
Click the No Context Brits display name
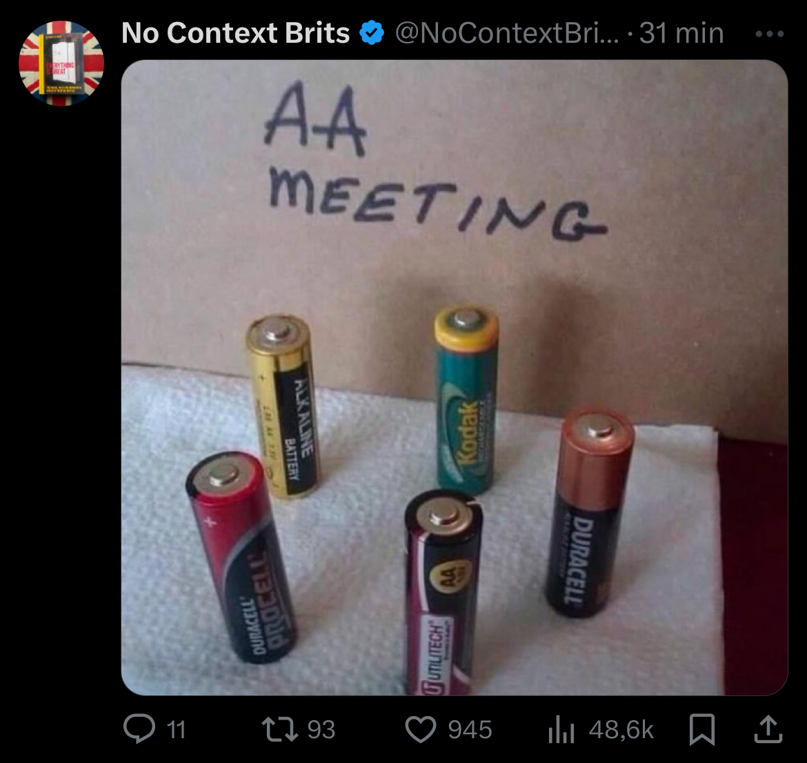(236, 34)
